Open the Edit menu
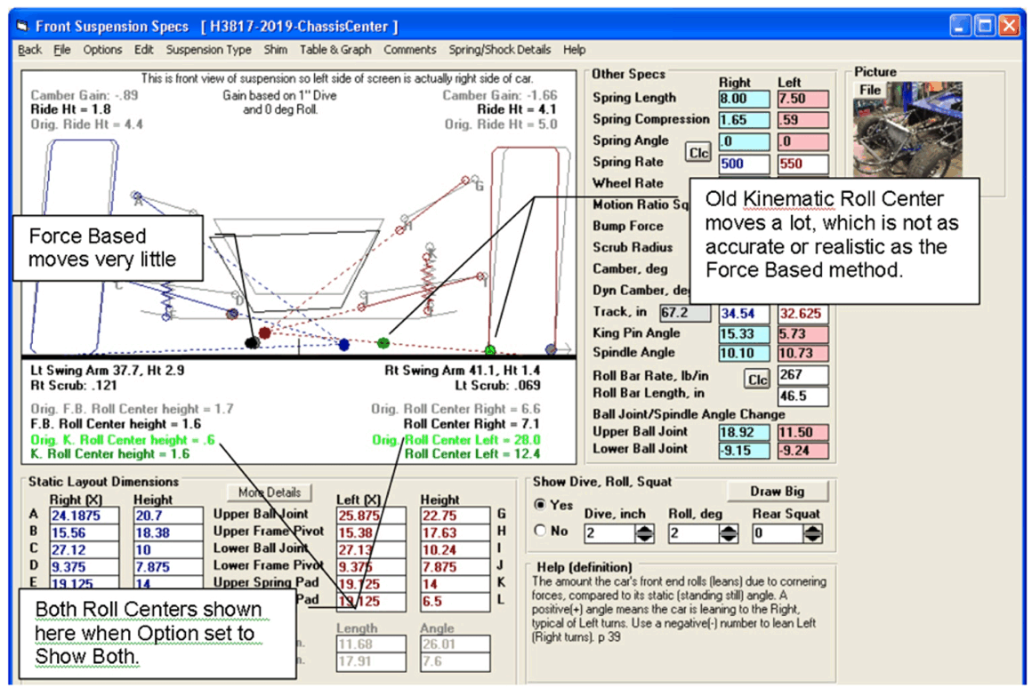Screen dimensions: 1032x688 (x=143, y=50)
